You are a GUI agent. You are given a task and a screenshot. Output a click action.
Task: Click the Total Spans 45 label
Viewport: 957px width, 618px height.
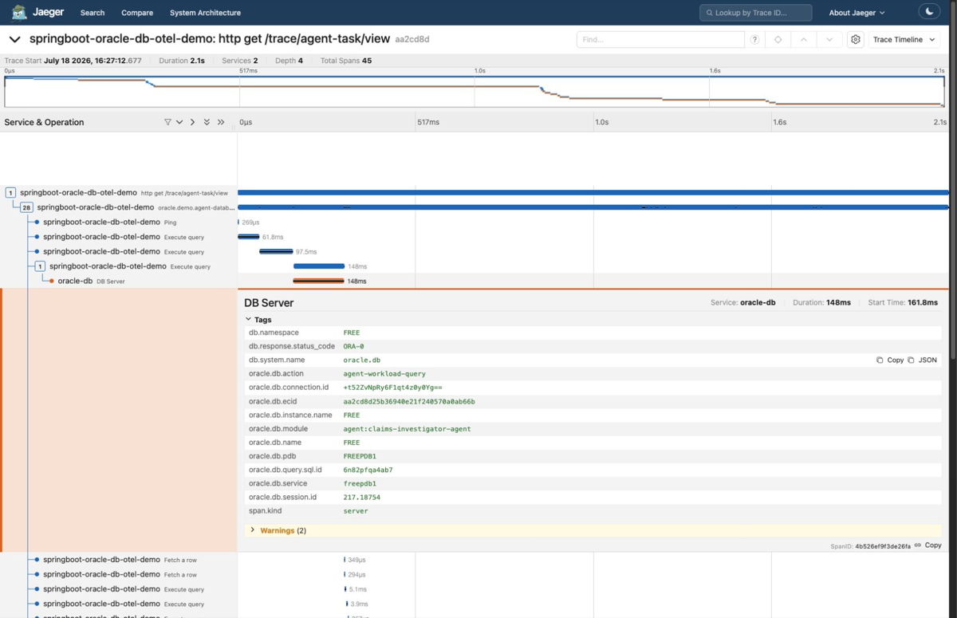click(346, 61)
